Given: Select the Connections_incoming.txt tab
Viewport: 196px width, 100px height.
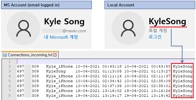Looking at the screenshot, I should click(x=30, y=55).
